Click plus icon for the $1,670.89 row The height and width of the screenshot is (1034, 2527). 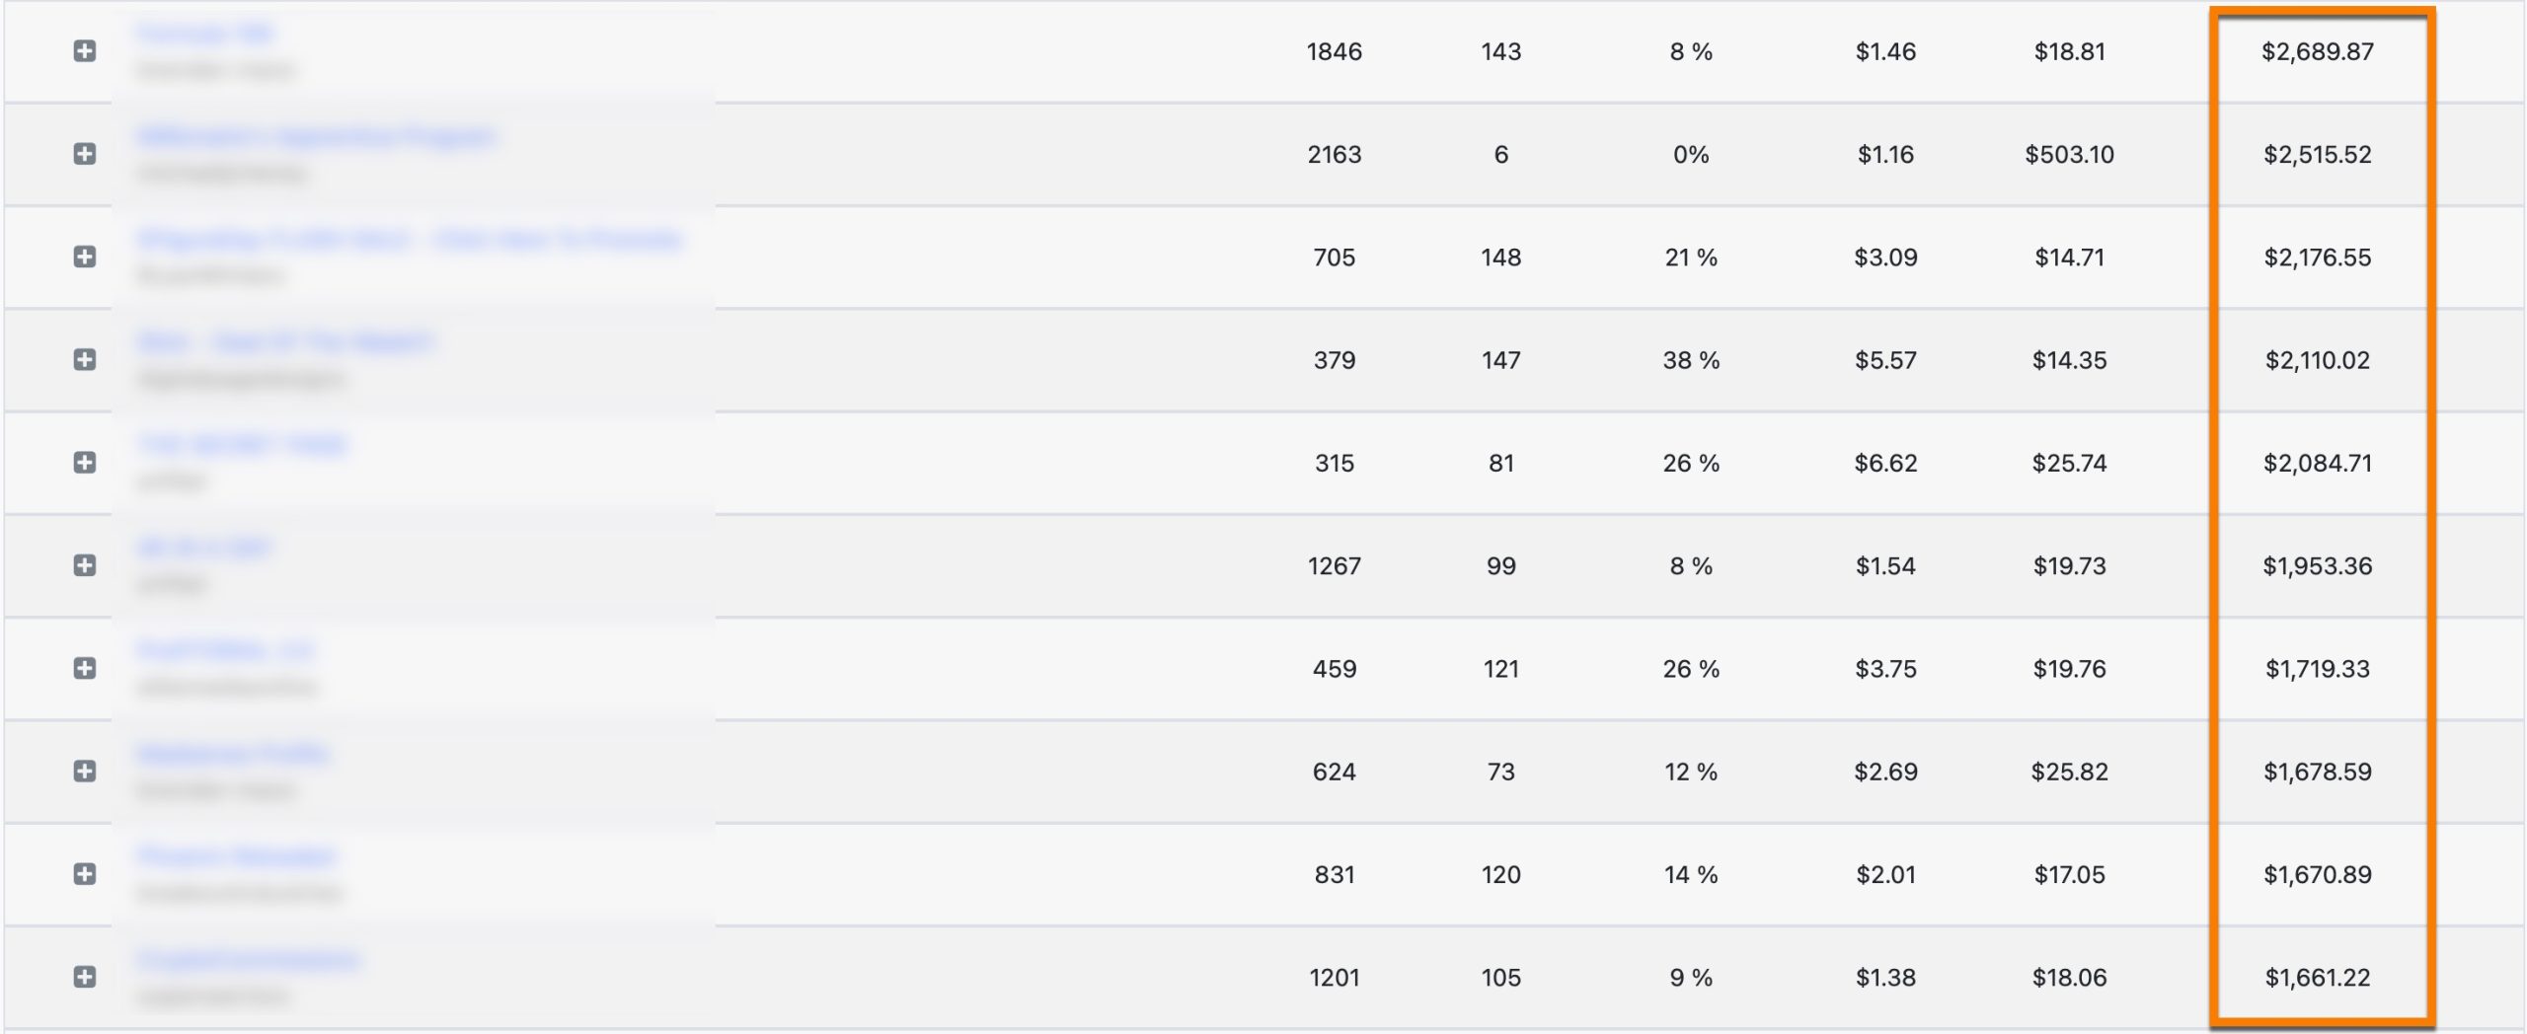pyautogui.click(x=85, y=874)
